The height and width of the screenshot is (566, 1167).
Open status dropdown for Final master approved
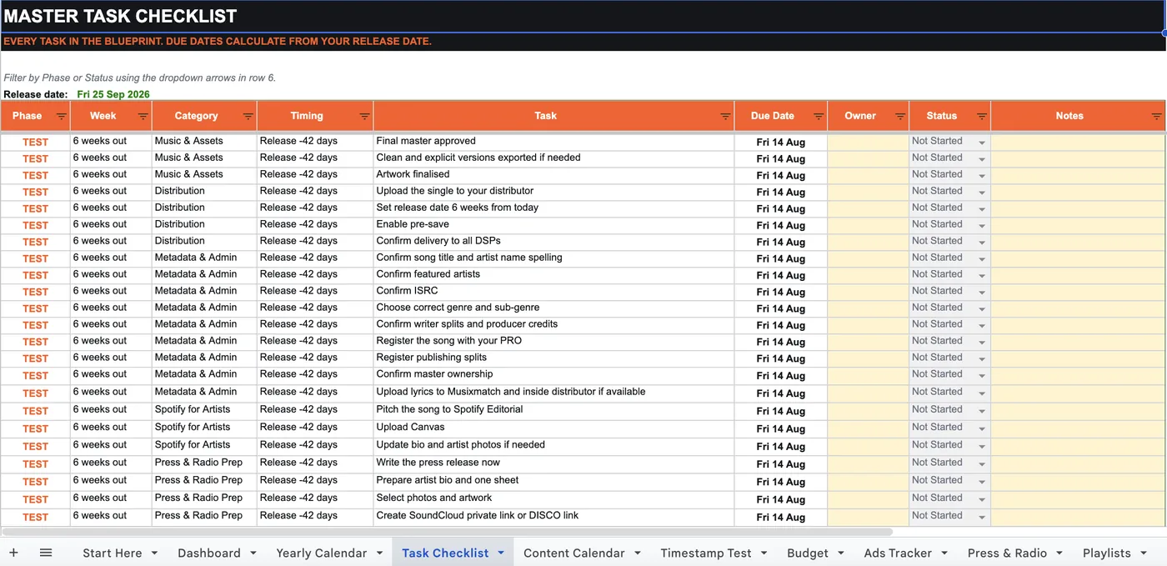click(x=982, y=143)
